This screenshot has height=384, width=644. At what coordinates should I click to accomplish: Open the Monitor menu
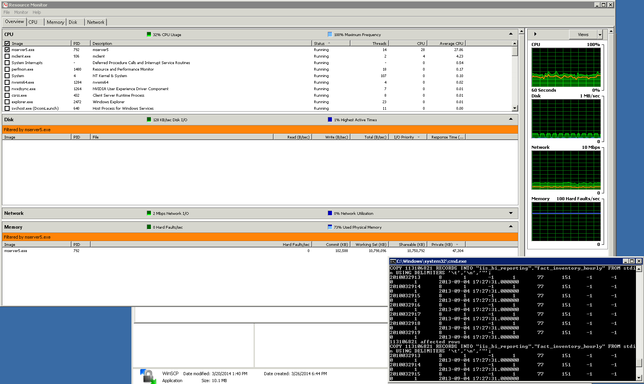coord(21,12)
